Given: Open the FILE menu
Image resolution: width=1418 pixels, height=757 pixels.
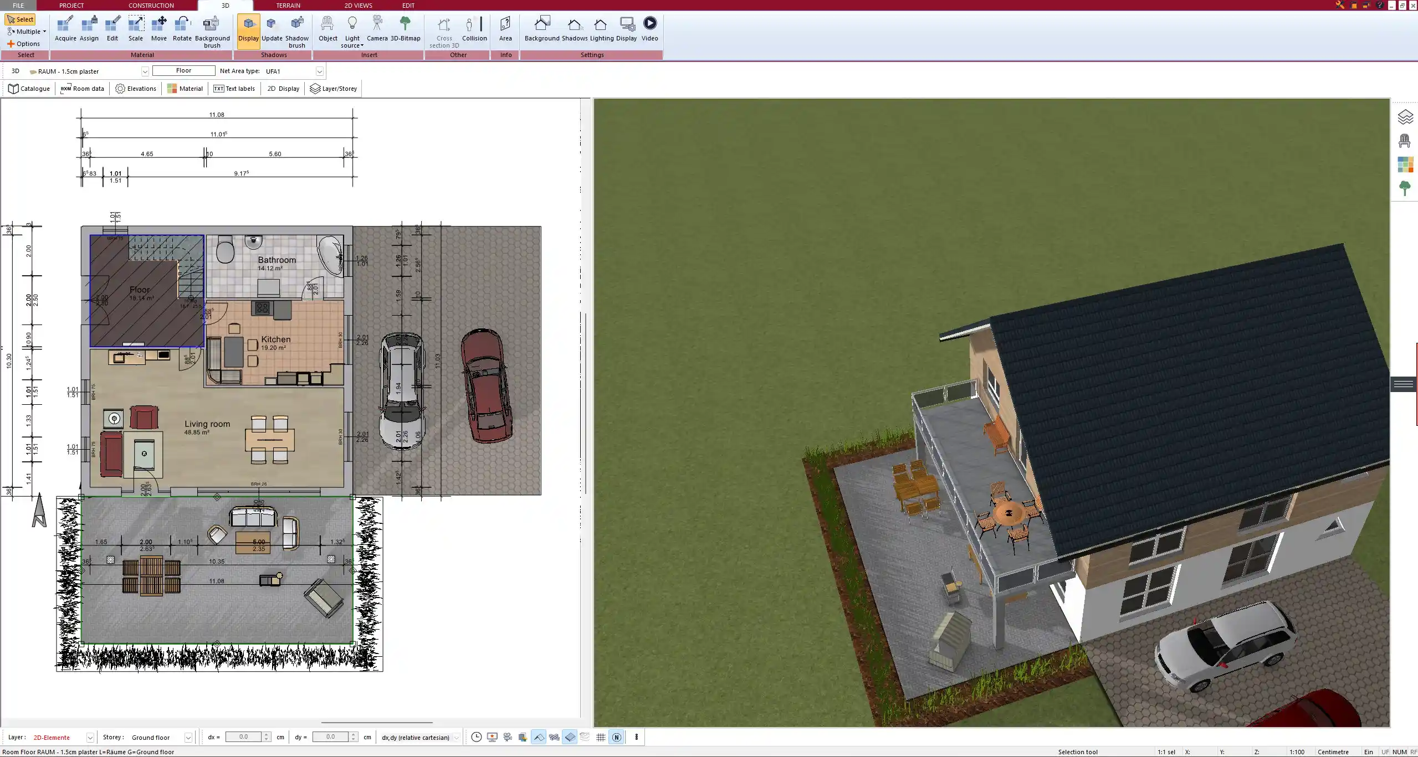Looking at the screenshot, I should pos(18,5).
